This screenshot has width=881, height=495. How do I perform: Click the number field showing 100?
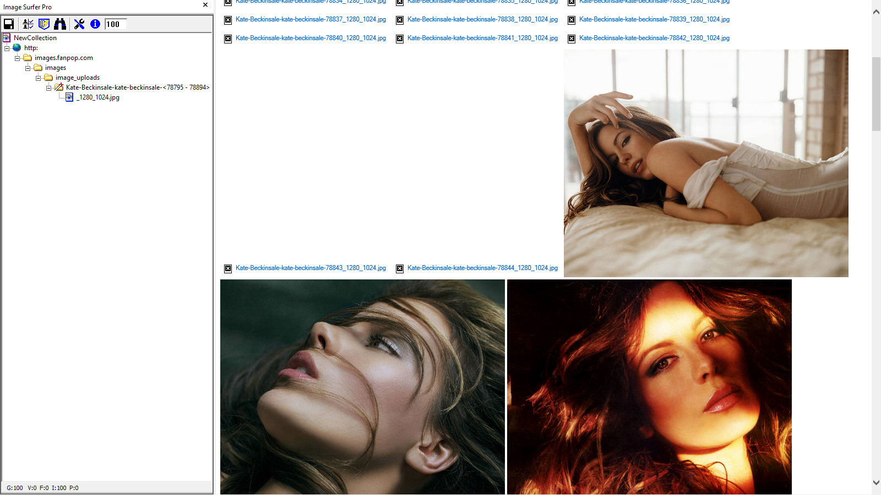coord(116,24)
